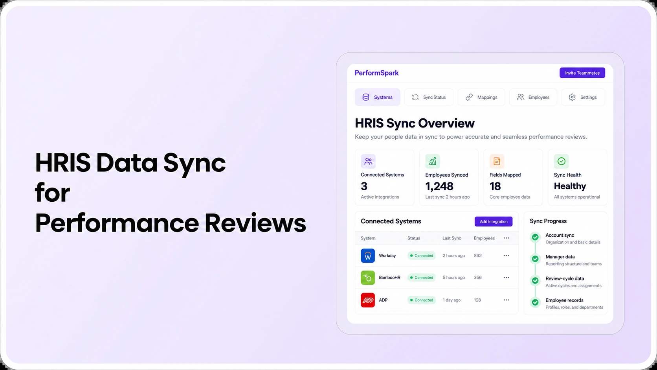This screenshot has height=370, width=657.
Task: Click the ADP Connected status badge
Action: tap(421, 300)
